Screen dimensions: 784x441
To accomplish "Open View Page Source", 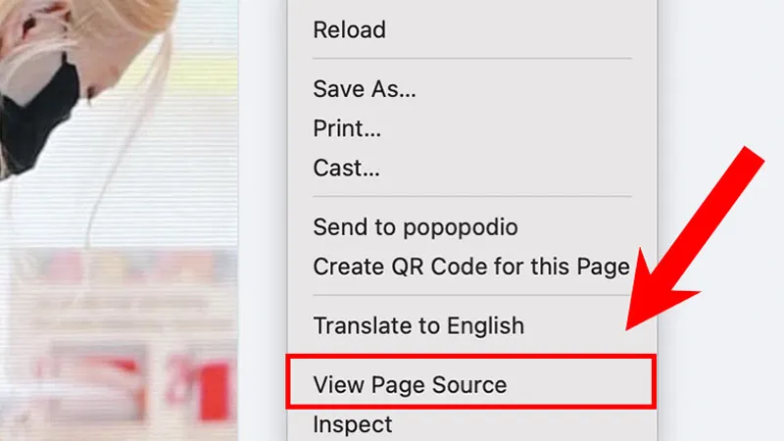I will 410,384.
